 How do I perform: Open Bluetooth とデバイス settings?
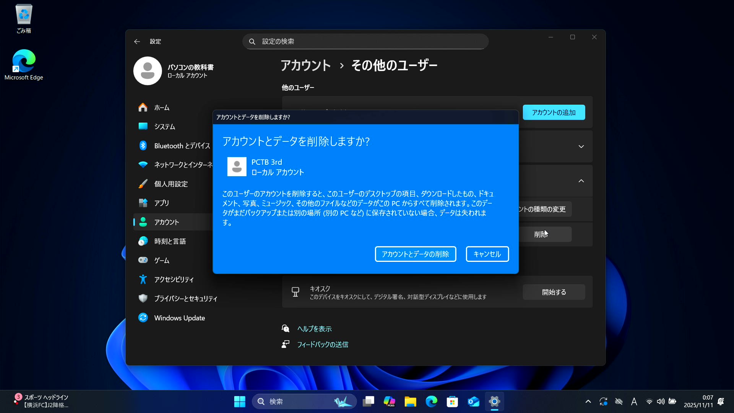(x=182, y=146)
